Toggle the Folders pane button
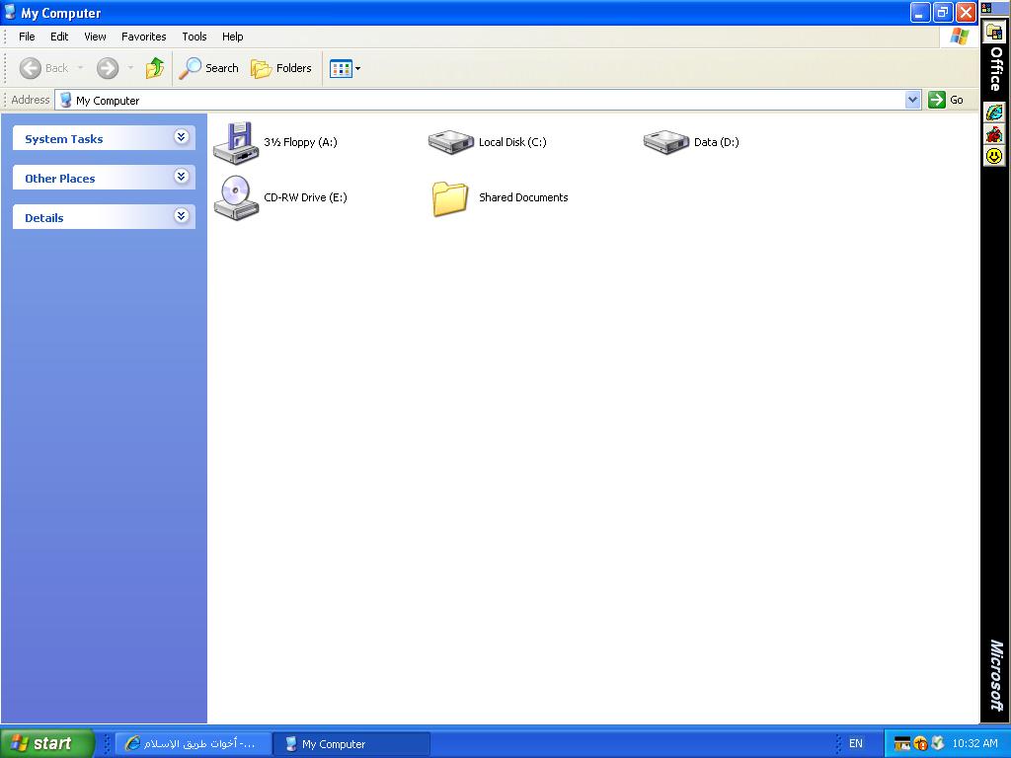The width and height of the screenshot is (1011, 758). [x=281, y=68]
